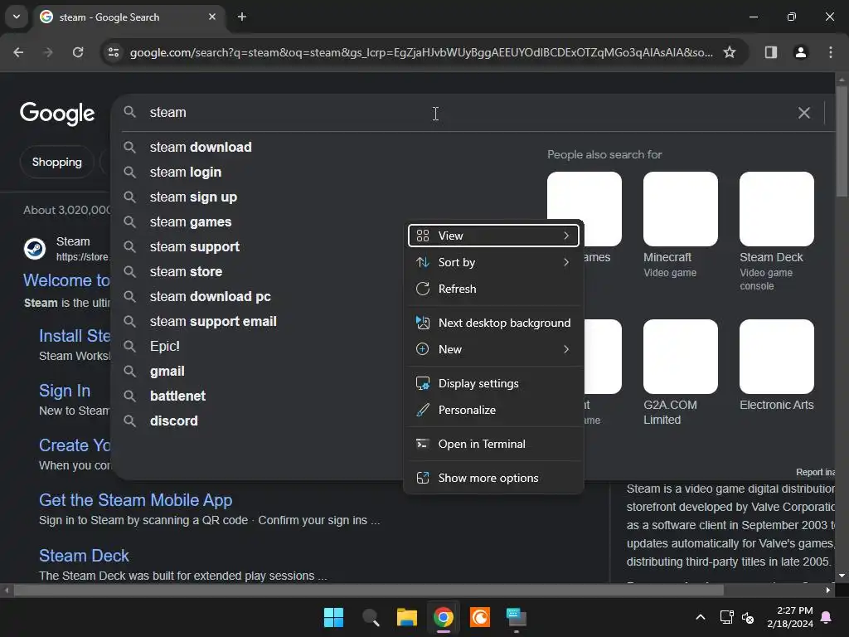The height and width of the screenshot is (637, 849).
Task: Select suggestion steam support email
Action: [x=213, y=322]
